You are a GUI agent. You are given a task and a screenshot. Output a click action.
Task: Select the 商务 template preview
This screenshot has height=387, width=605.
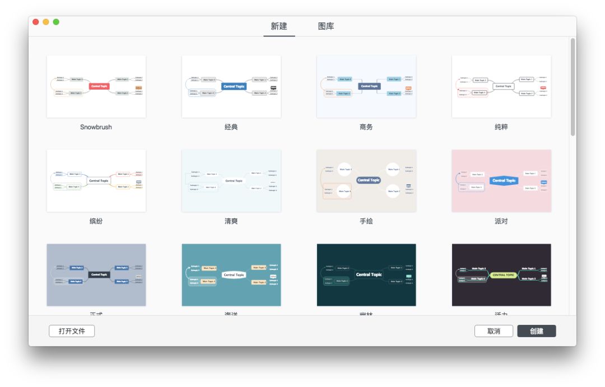[366, 86]
